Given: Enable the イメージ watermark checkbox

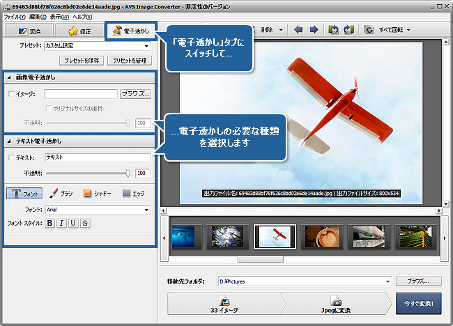Looking at the screenshot, I should (10, 93).
